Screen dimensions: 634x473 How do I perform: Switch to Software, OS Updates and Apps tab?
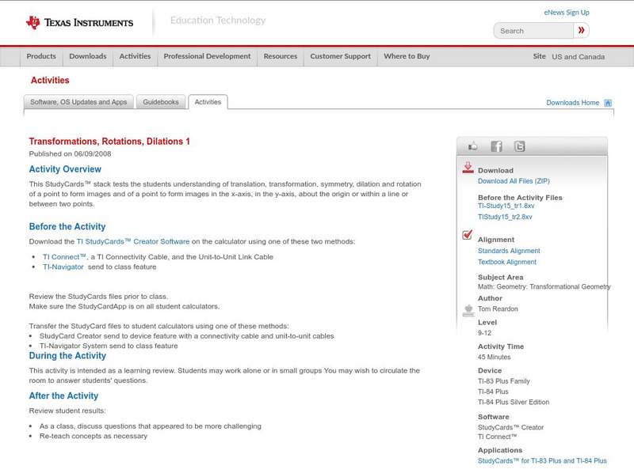[x=78, y=102]
